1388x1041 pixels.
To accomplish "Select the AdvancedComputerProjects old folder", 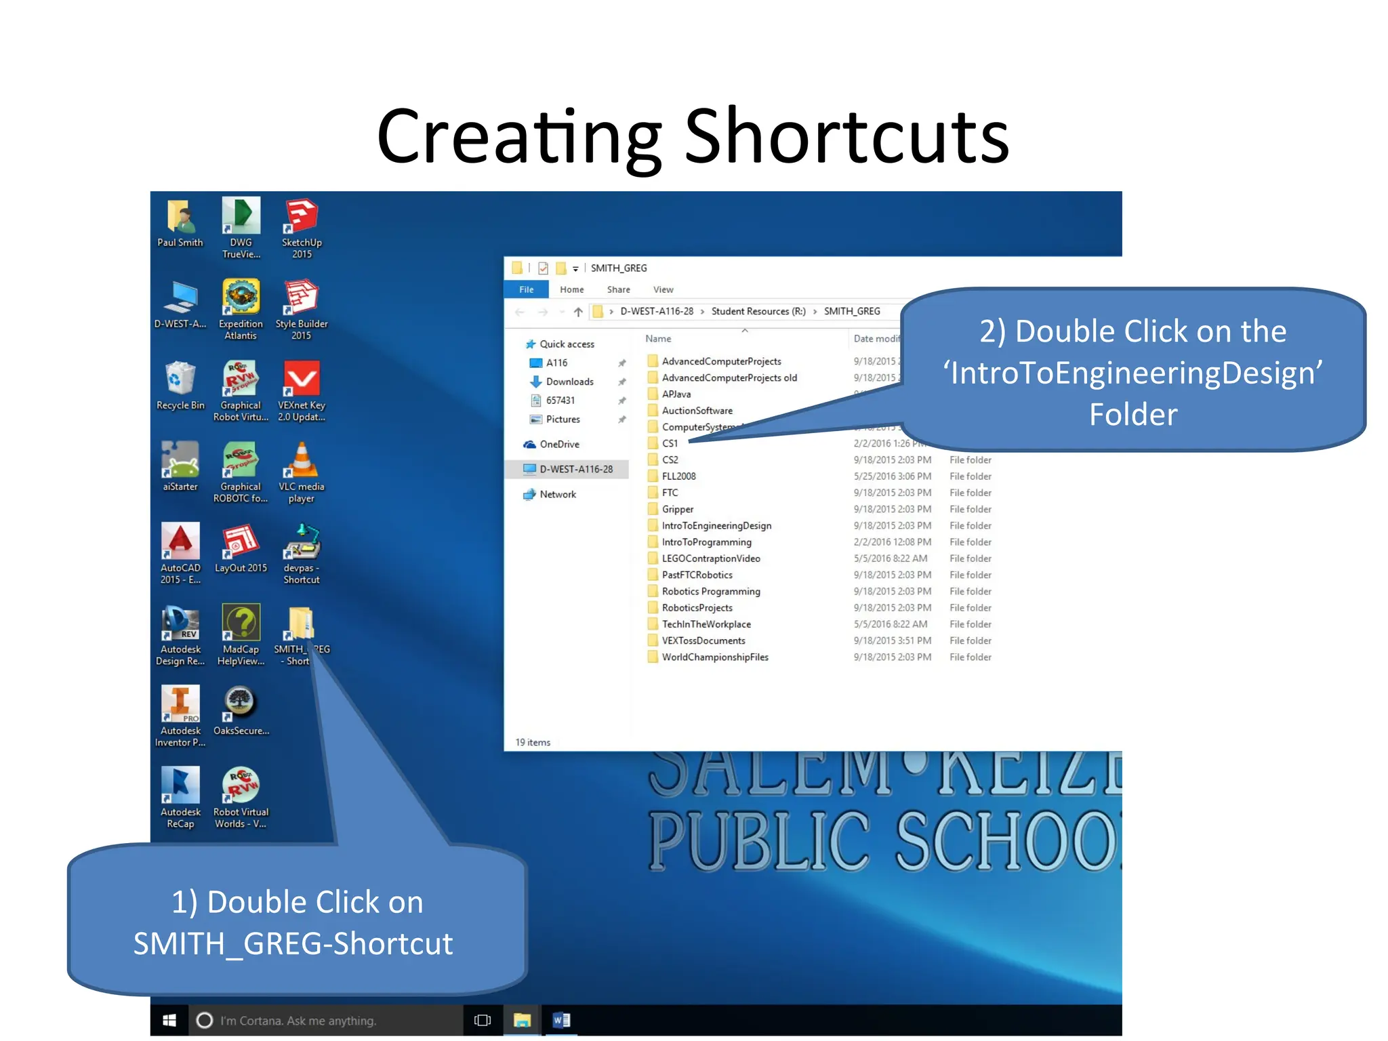I will tap(722, 378).
